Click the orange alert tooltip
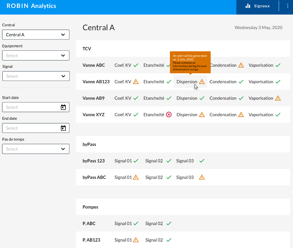 (x=190, y=62)
